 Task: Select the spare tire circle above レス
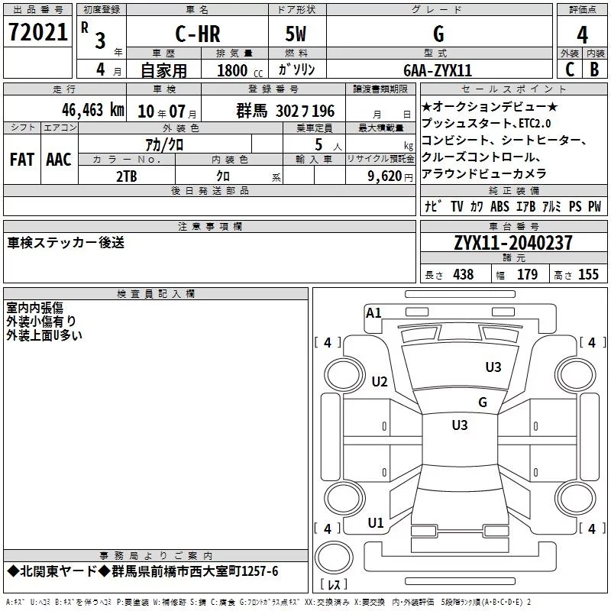click(334, 557)
